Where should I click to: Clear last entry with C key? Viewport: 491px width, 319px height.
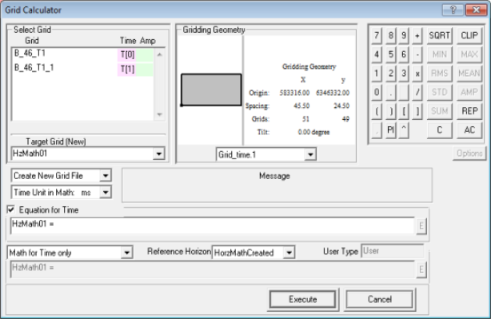point(439,130)
